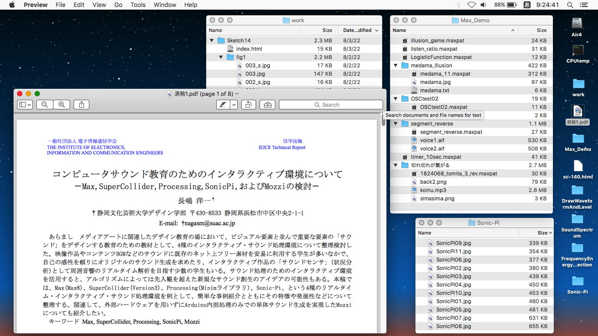Open the Share button in Preview toolbar
The height and width of the screenshot is (336, 598).
tap(81, 105)
